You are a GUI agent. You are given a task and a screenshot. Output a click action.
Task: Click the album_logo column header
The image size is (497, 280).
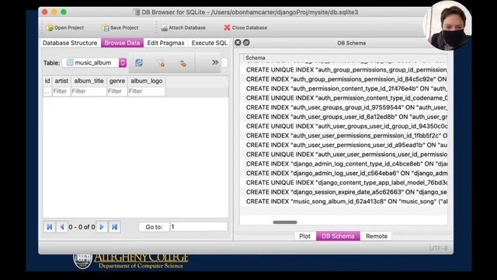[147, 81]
